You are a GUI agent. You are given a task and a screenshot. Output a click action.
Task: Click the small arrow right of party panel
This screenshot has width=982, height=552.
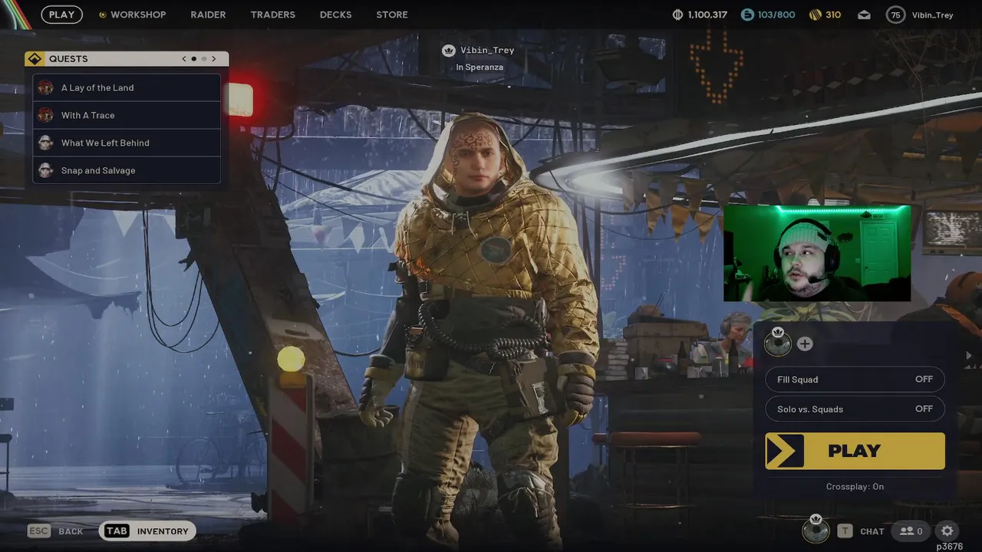(968, 356)
